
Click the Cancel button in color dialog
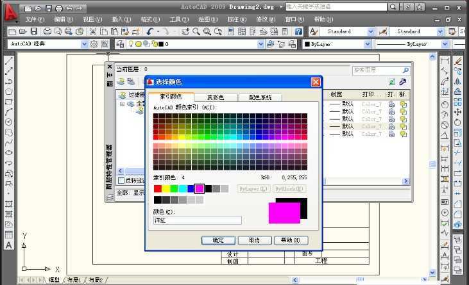pyautogui.click(x=255, y=240)
